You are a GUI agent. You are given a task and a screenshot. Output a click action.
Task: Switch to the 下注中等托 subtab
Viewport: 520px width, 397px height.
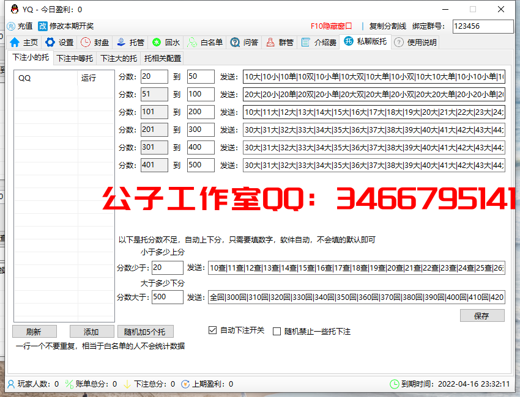click(x=75, y=59)
